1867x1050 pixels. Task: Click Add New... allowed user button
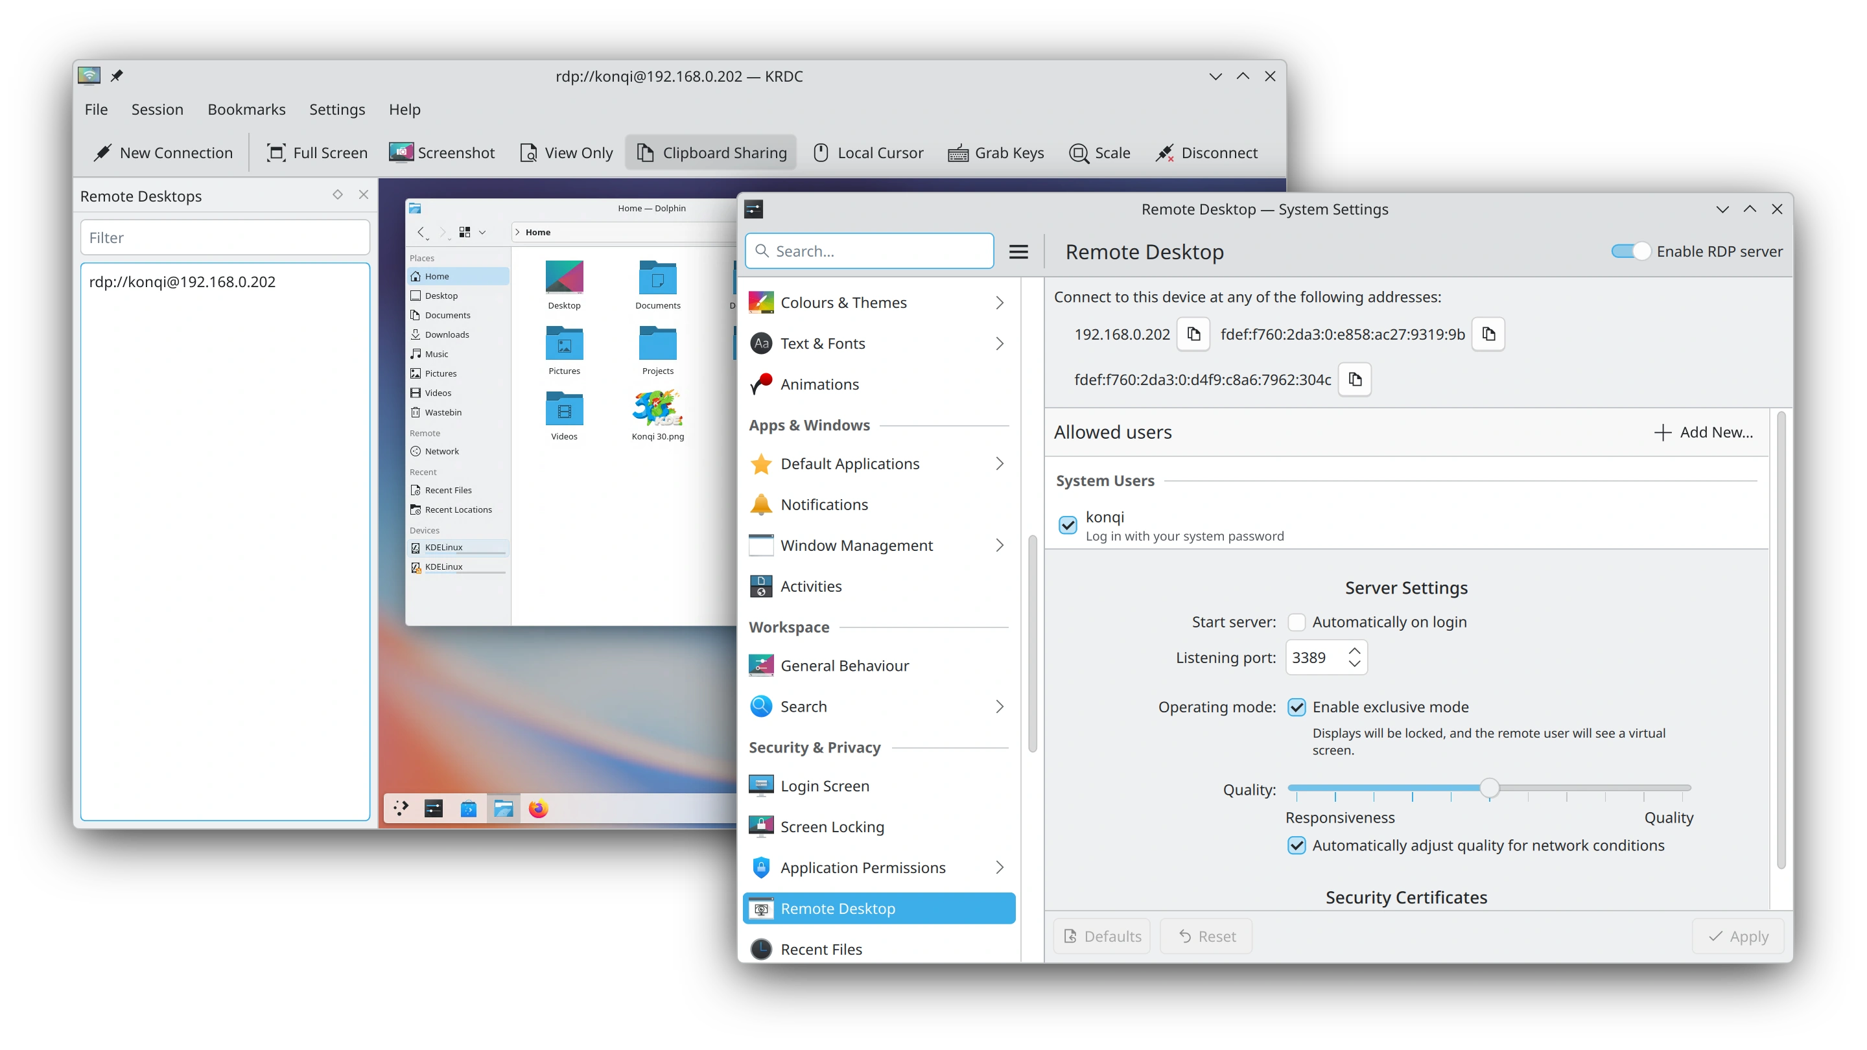(x=1703, y=432)
